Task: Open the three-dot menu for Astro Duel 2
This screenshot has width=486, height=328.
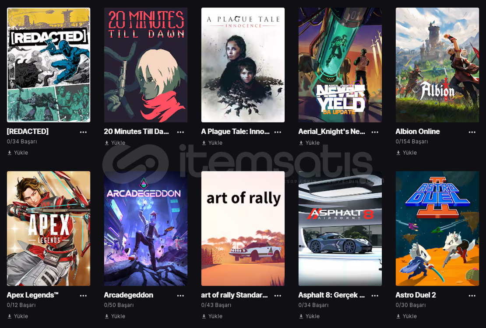Action: tap(472, 296)
